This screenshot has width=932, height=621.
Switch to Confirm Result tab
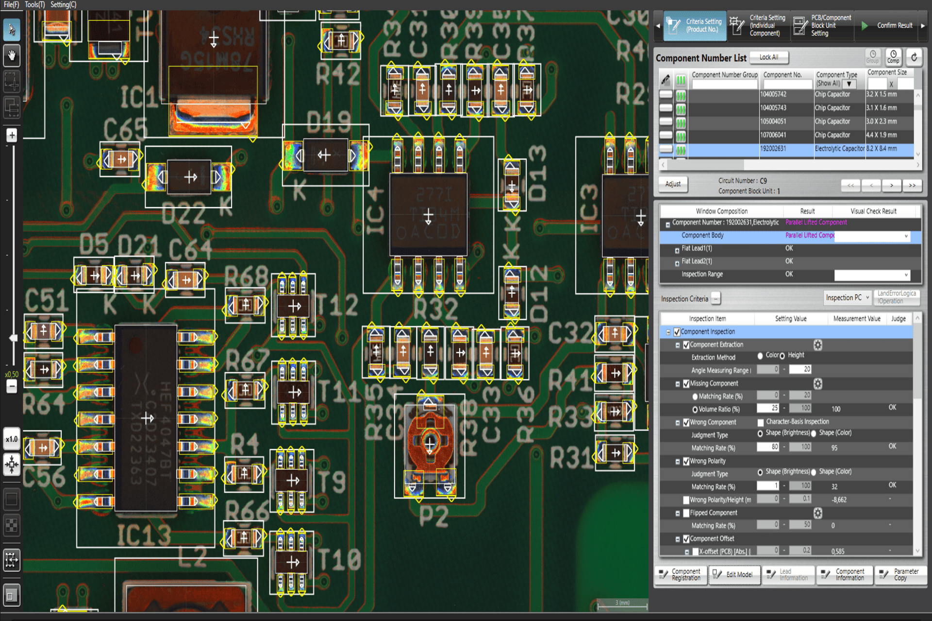[888, 25]
